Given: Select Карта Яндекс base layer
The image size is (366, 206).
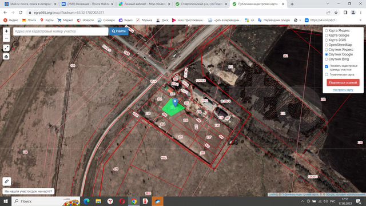Looking at the screenshot, I should [327, 30].
